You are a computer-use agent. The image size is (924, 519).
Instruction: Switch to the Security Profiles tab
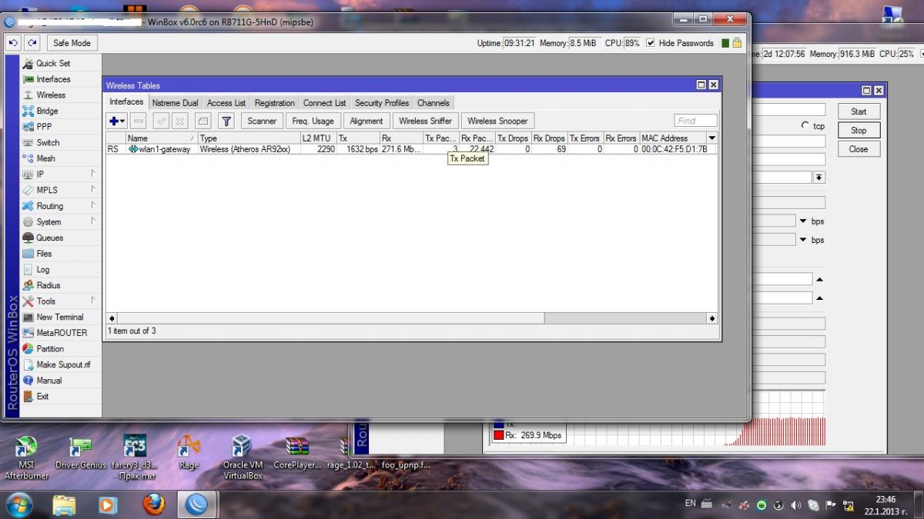(381, 102)
